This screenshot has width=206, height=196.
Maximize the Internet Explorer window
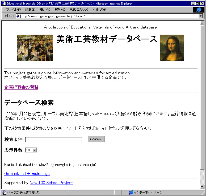pos(197,3)
